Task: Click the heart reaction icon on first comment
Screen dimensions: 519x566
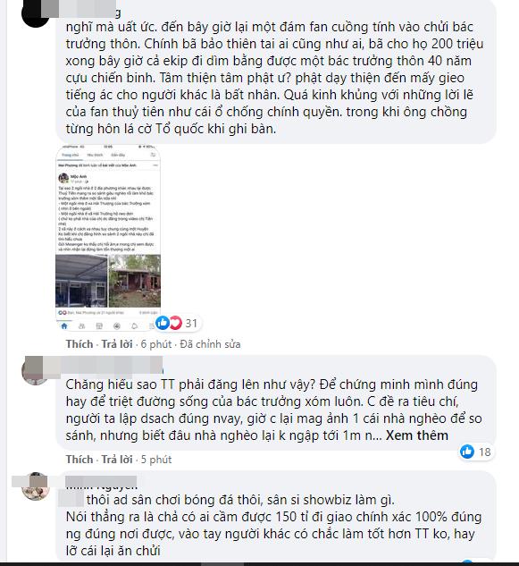Action: [176, 323]
